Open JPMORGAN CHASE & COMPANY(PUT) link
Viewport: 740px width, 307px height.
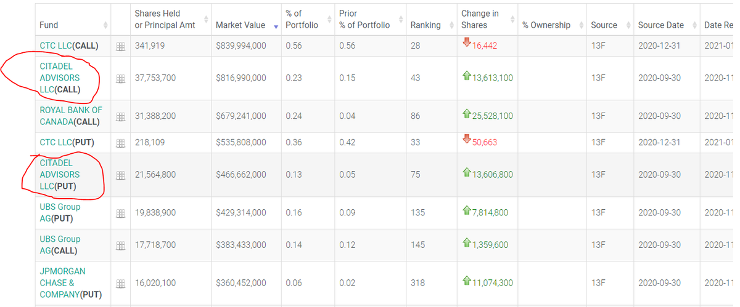pyautogui.click(x=71, y=282)
